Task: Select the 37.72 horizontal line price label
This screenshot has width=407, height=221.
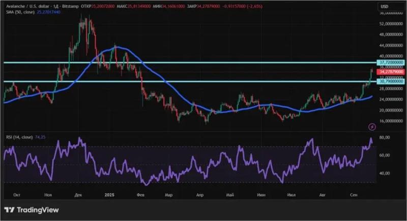Action: (x=391, y=62)
